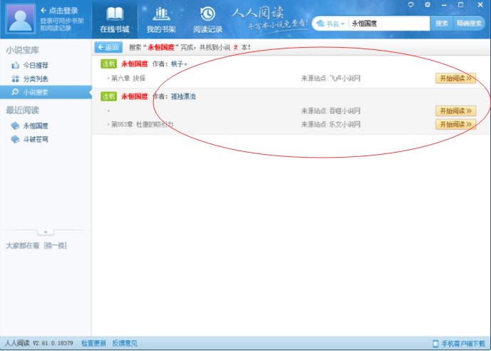Start reading from 飞卢小说网 source
Viewport: 491px width, 351px height.
point(455,78)
